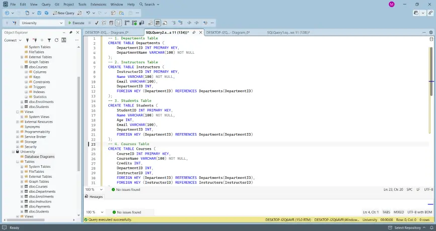This screenshot has width=436, height=231.
Task: Open the University database dropdown
Action: pos(61,23)
